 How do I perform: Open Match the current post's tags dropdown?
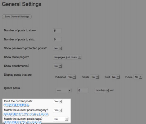click(61, 119)
